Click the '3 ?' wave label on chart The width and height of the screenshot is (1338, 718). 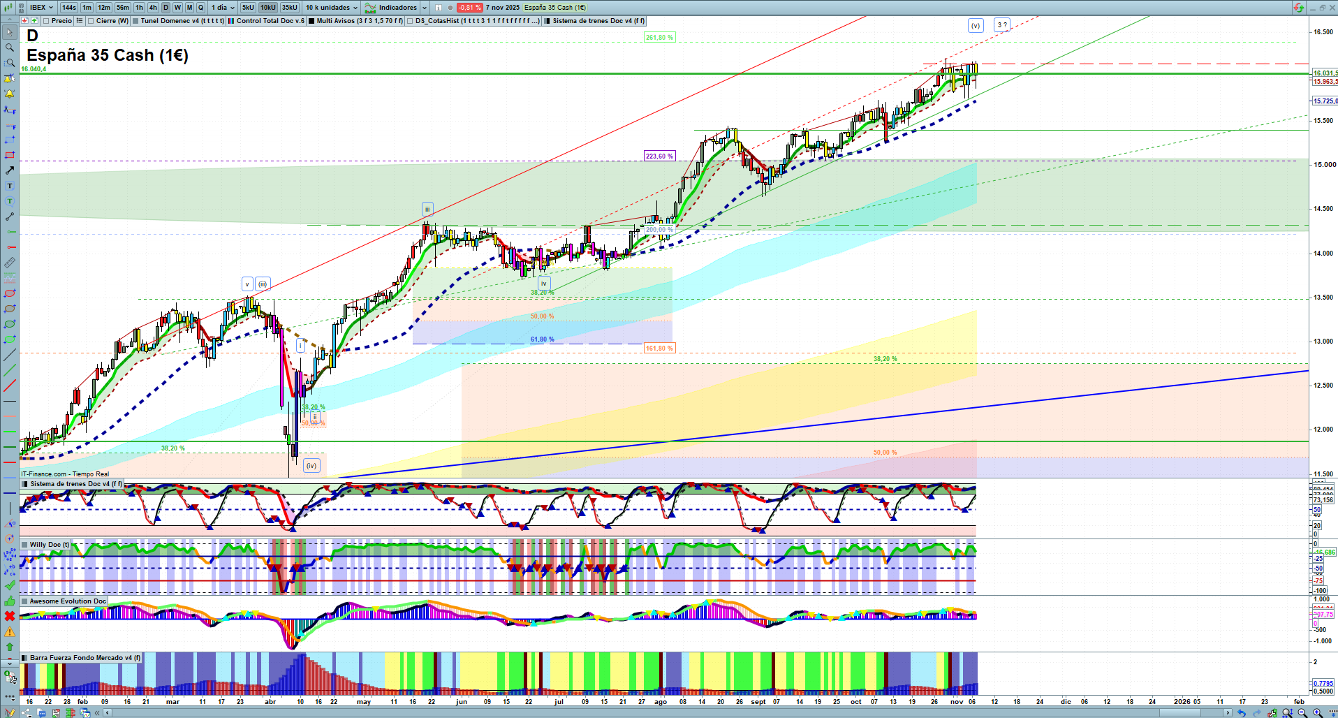tap(1002, 25)
